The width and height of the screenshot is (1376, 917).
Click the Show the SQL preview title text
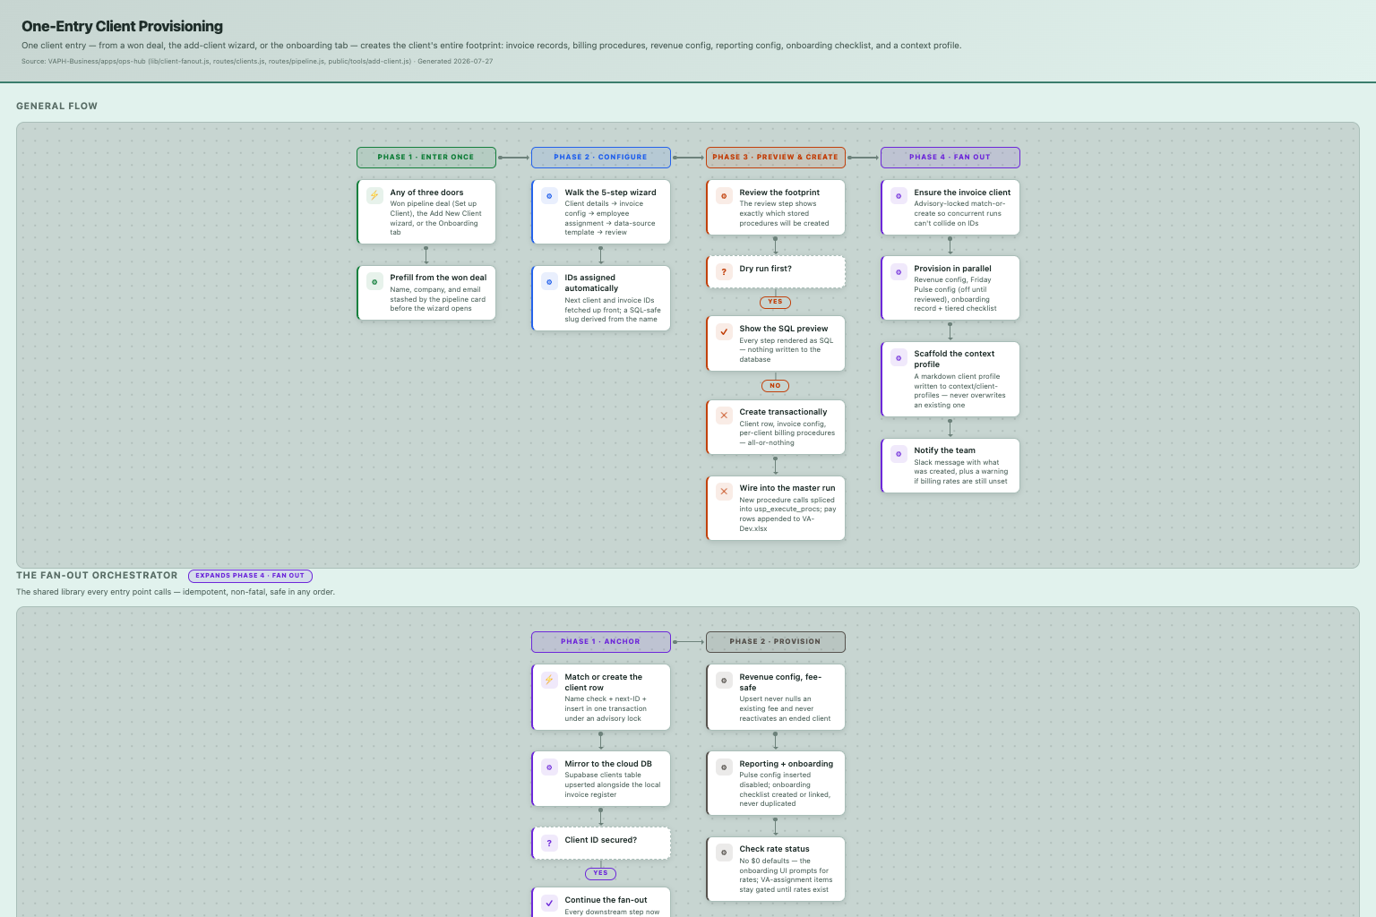tap(784, 329)
